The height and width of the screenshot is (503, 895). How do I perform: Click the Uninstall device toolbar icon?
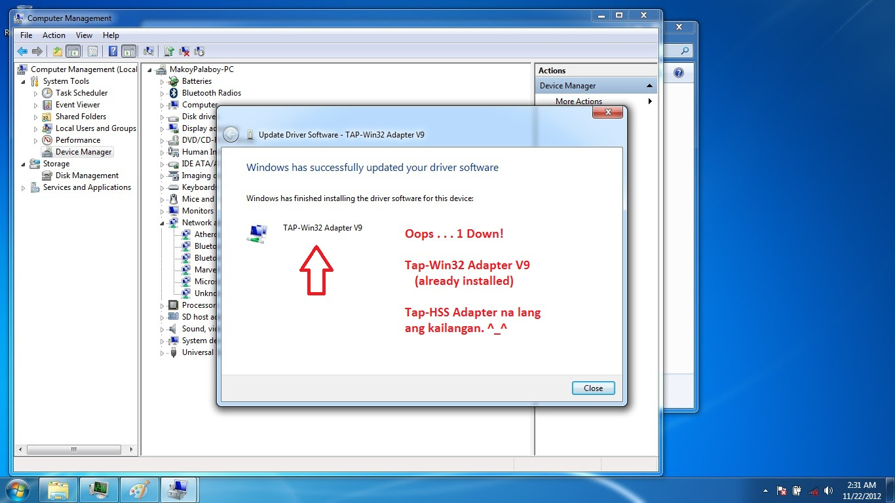pyautogui.click(x=184, y=51)
